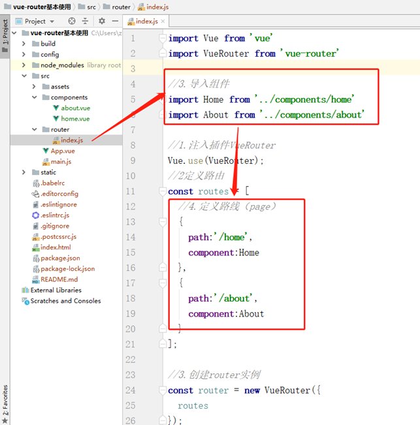The image size is (420, 425).
Task: Hide the Project panel with minus icon
Action: click(x=115, y=21)
